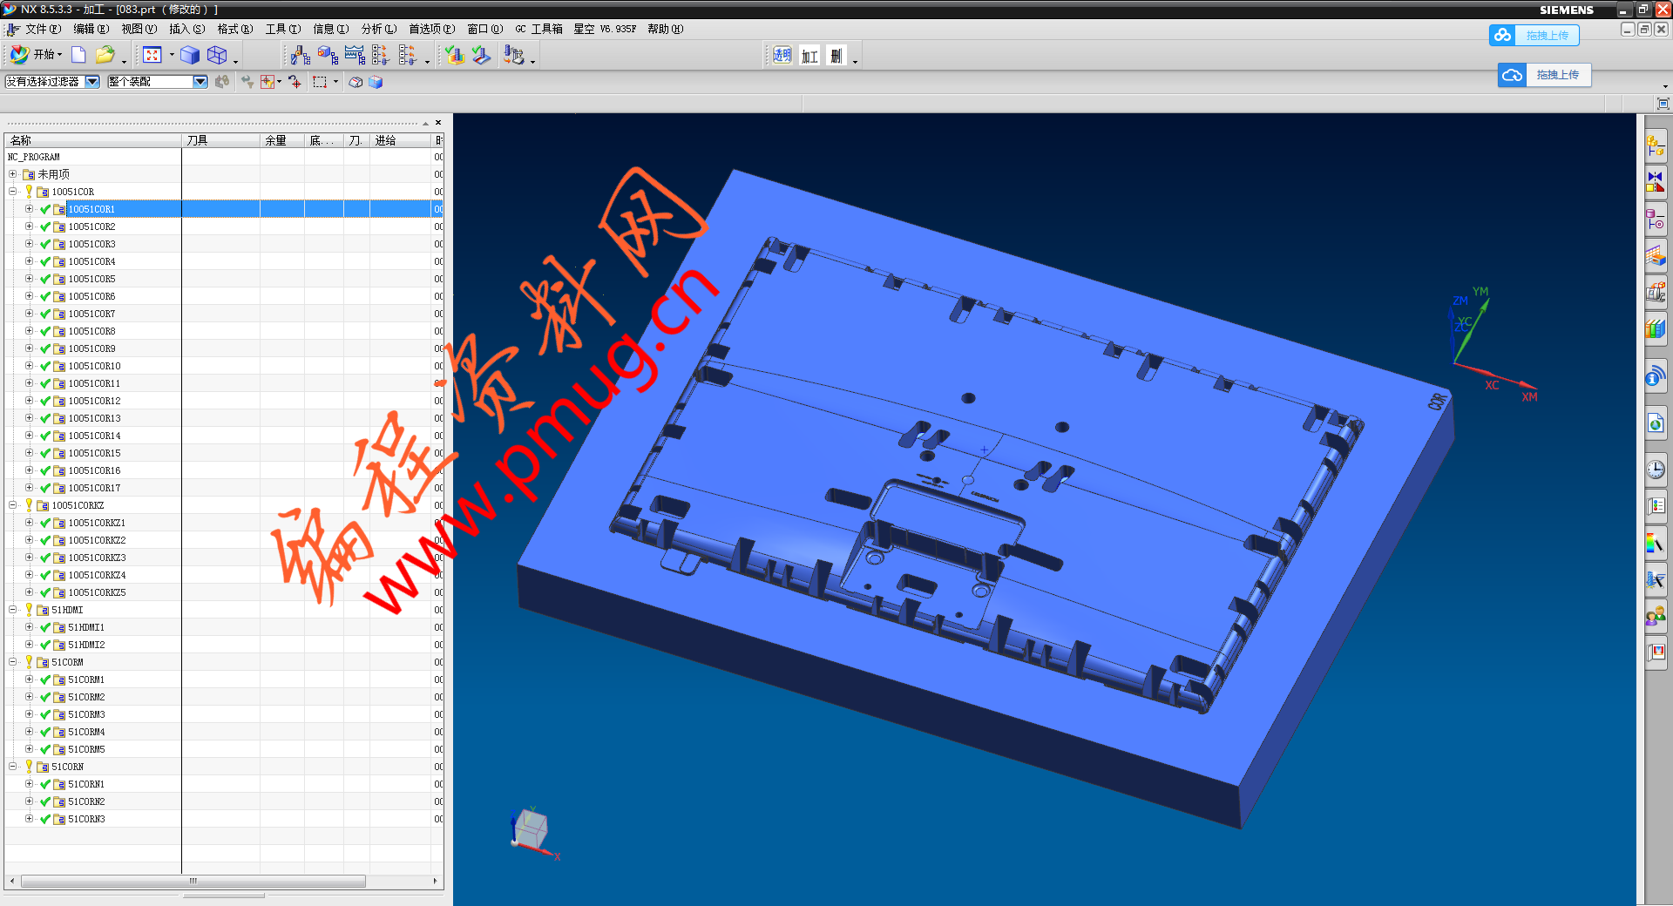Screen dimensions: 1673x906
Task: Open the 视图 View menu
Action: pyautogui.click(x=139, y=29)
